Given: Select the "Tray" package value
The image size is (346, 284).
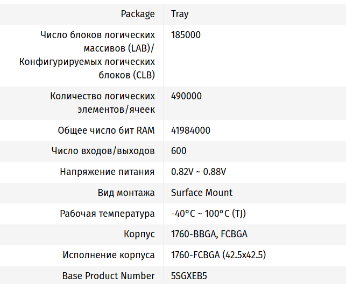Looking at the screenshot, I should pyautogui.click(x=180, y=14).
